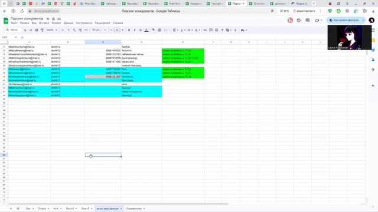Open the Инструменты menu

click(84, 23)
